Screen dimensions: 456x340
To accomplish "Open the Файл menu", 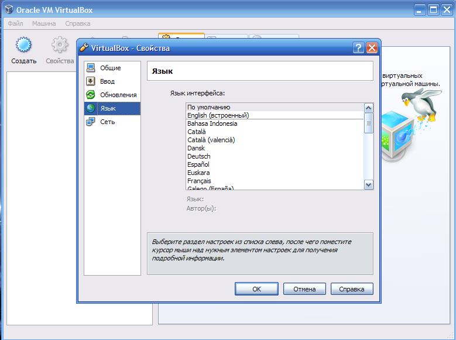I will [x=15, y=23].
